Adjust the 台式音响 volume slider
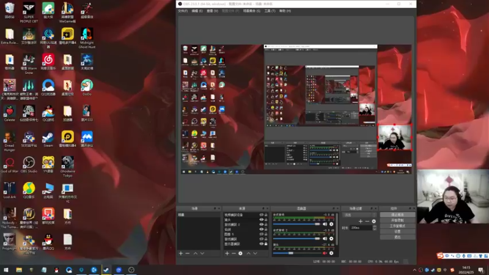Image resolution: width=489 pixels, height=275 pixels. (296, 224)
